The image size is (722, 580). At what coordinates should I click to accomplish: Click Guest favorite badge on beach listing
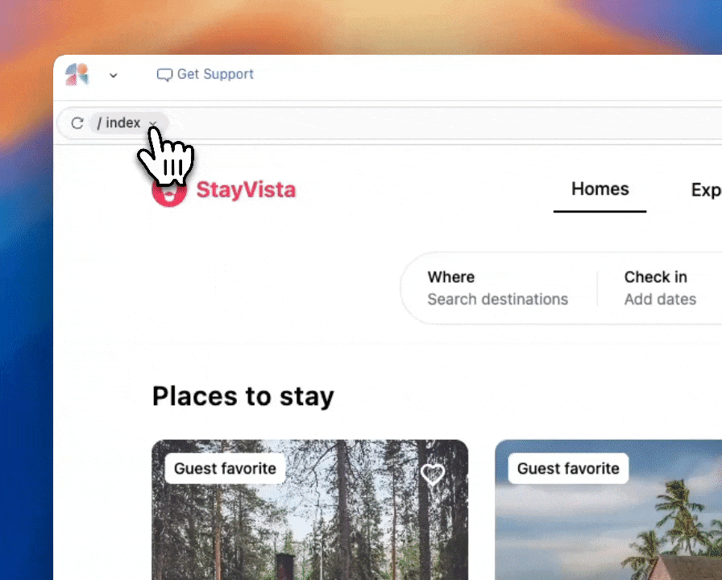[568, 469]
